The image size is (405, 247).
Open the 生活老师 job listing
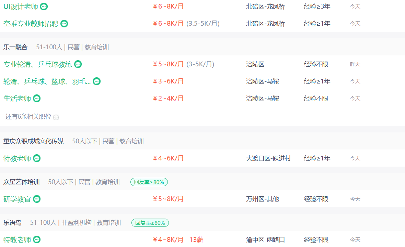click(17, 99)
